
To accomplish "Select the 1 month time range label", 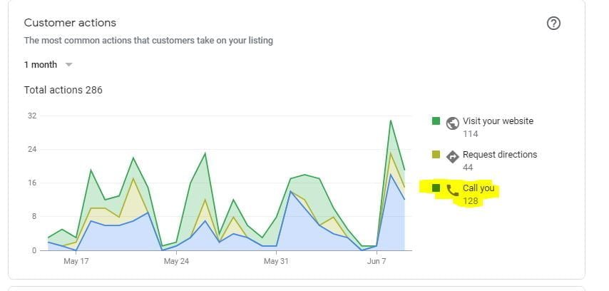I will tap(40, 65).
